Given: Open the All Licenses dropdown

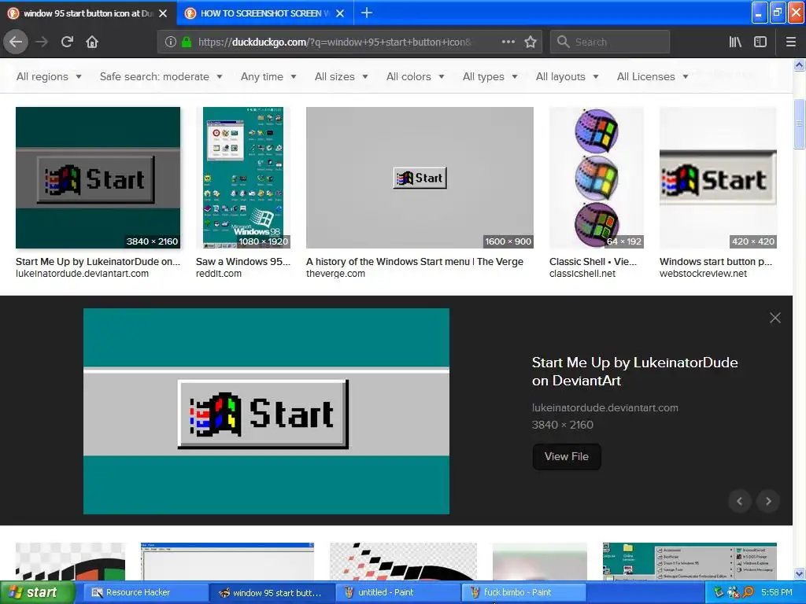Looking at the screenshot, I should 653,76.
